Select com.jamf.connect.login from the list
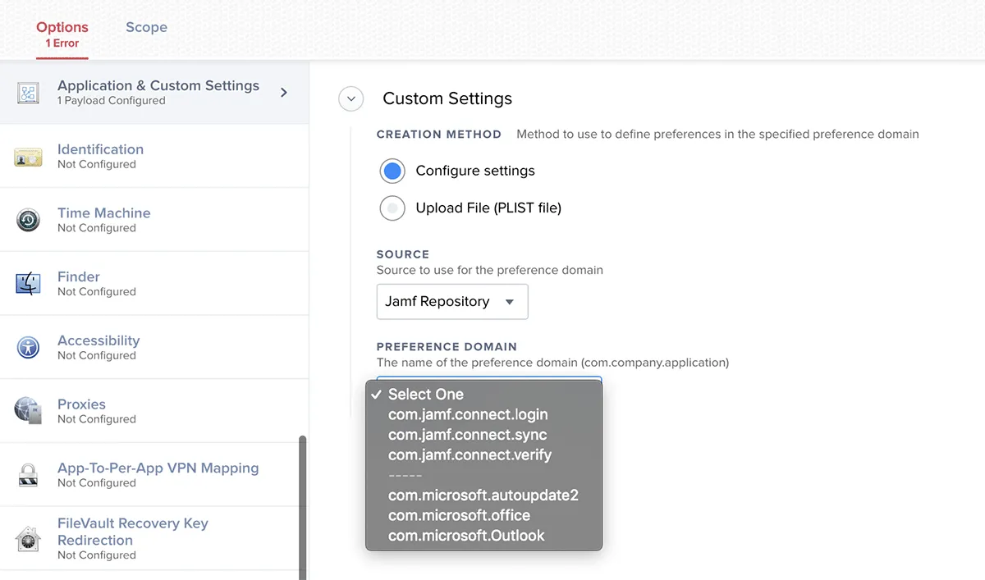 coord(468,414)
